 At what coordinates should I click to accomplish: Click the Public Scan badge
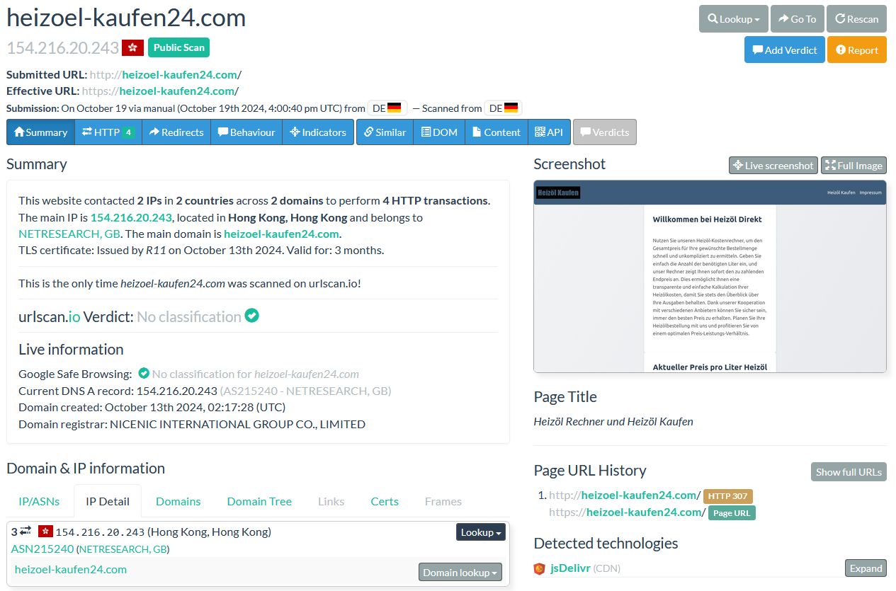coord(178,47)
